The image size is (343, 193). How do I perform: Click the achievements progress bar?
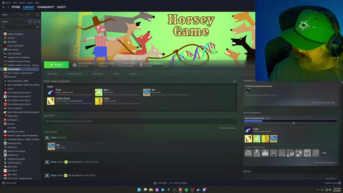click(290, 121)
